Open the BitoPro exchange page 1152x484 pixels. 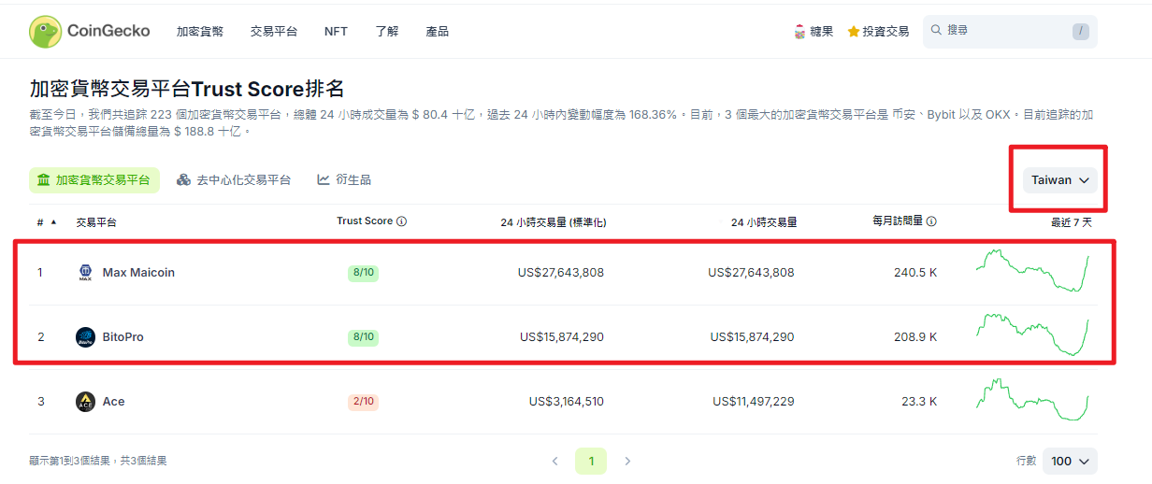click(123, 337)
